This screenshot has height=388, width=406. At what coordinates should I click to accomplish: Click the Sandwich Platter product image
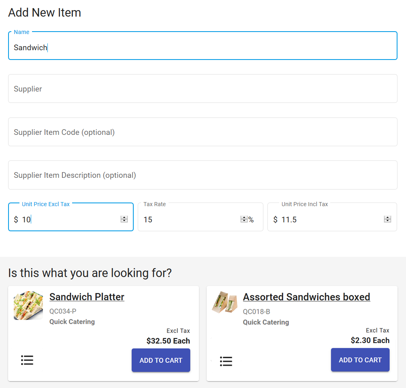pos(28,306)
